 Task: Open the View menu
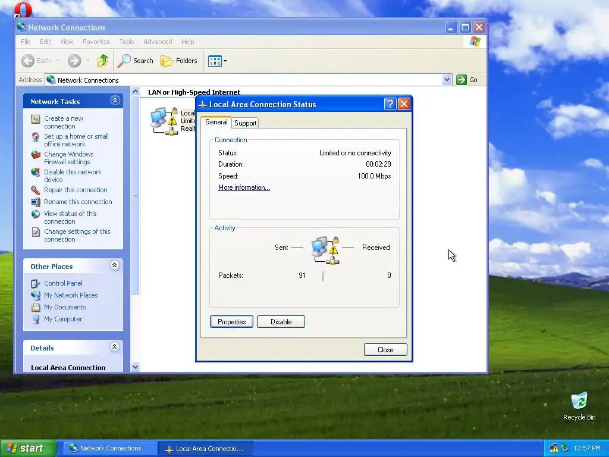pyautogui.click(x=67, y=42)
